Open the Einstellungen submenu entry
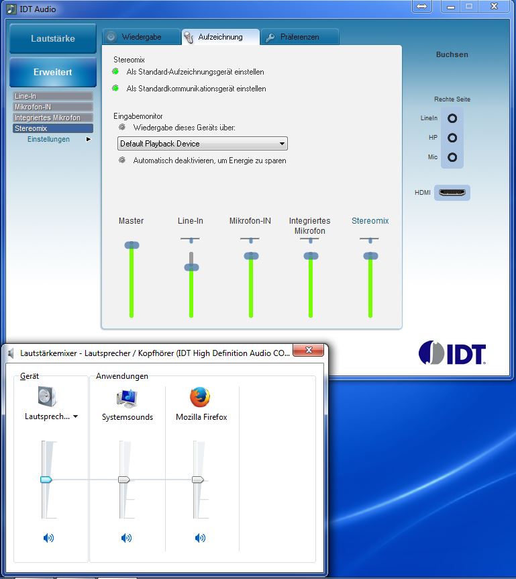516x579 pixels. 48,139
